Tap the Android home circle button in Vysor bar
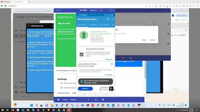This screenshot has width=200, height=112. point(96,100)
